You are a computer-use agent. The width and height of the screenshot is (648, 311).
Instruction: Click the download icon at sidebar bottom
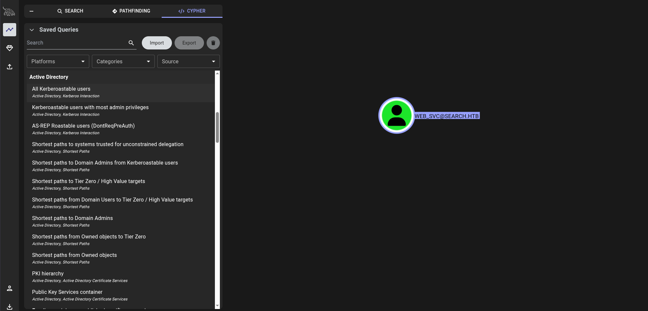10,306
